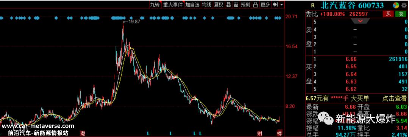Click the colorful pie chart icon
The height and width of the screenshot is (137, 409).
pos(396,5)
